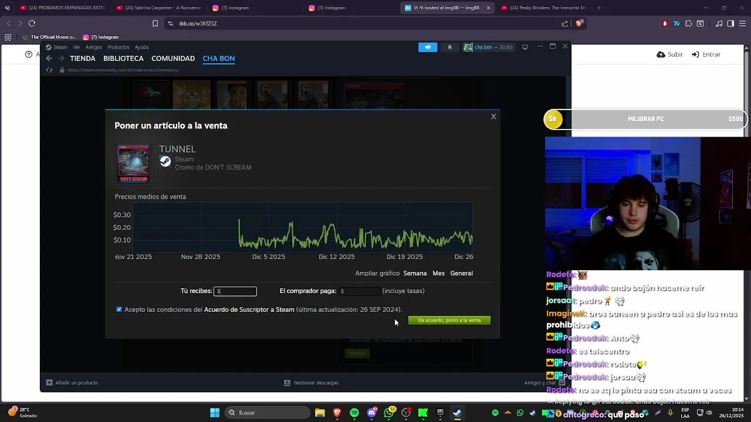Click the 'El comprador paga' price field

359,291
